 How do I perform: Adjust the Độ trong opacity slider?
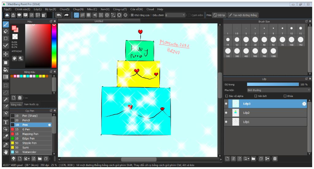[273, 85]
